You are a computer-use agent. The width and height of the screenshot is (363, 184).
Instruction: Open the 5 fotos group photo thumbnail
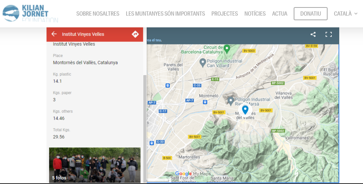[95, 165]
